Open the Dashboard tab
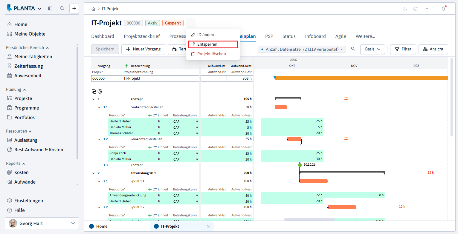Viewport: 458px width, 234px height. [x=103, y=36]
